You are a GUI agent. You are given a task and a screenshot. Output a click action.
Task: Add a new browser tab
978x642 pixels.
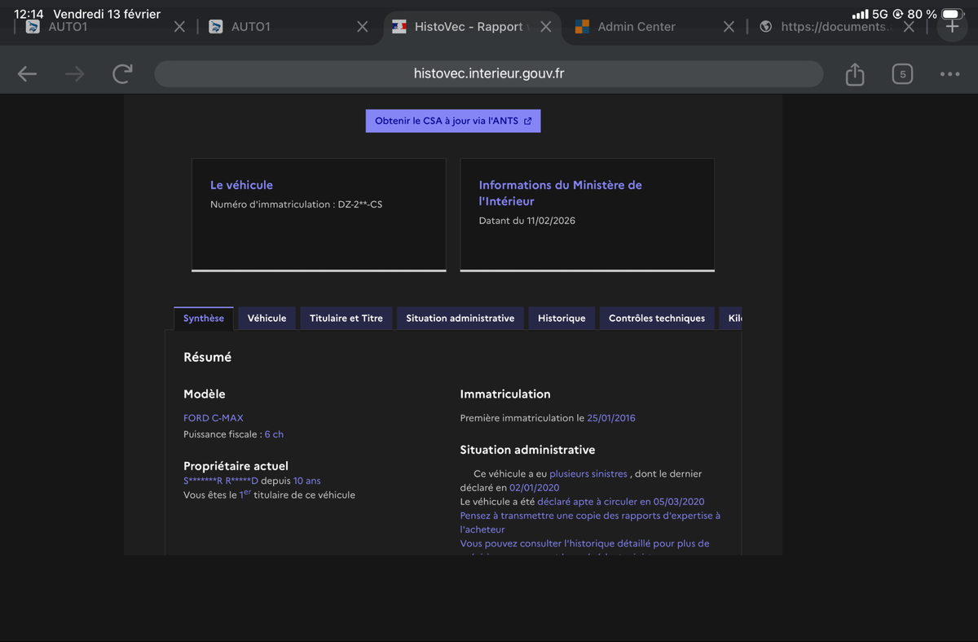[x=952, y=27]
